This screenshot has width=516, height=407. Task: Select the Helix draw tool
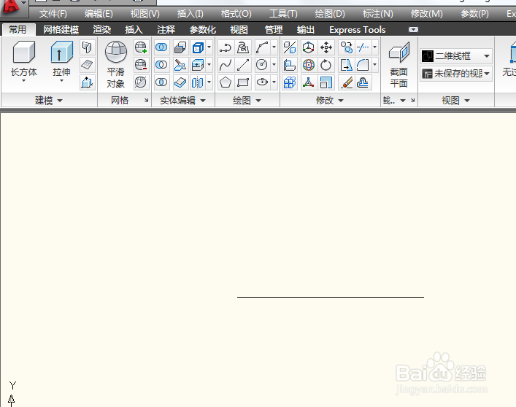[x=243, y=47]
